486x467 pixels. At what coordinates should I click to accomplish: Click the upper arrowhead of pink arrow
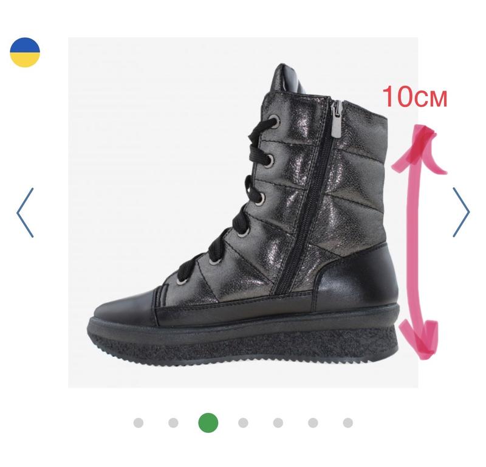click(419, 148)
